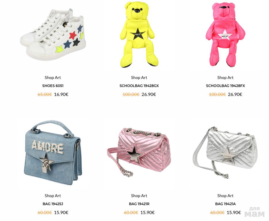Click the BAG 19421R product title
This screenshot has height=221, width=269.
pyautogui.click(x=139, y=204)
